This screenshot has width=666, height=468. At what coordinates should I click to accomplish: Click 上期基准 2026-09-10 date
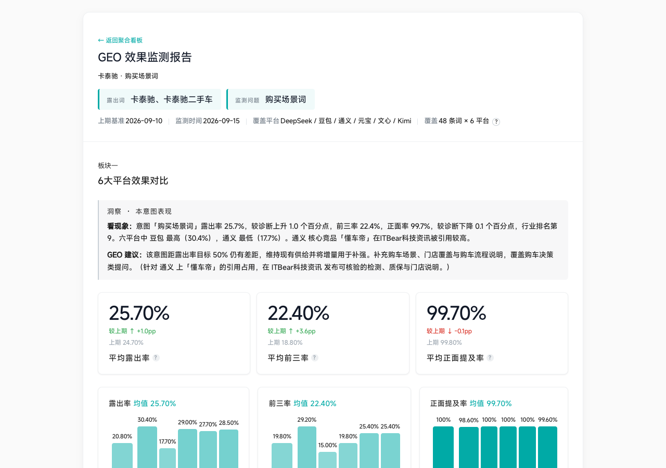(x=130, y=121)
